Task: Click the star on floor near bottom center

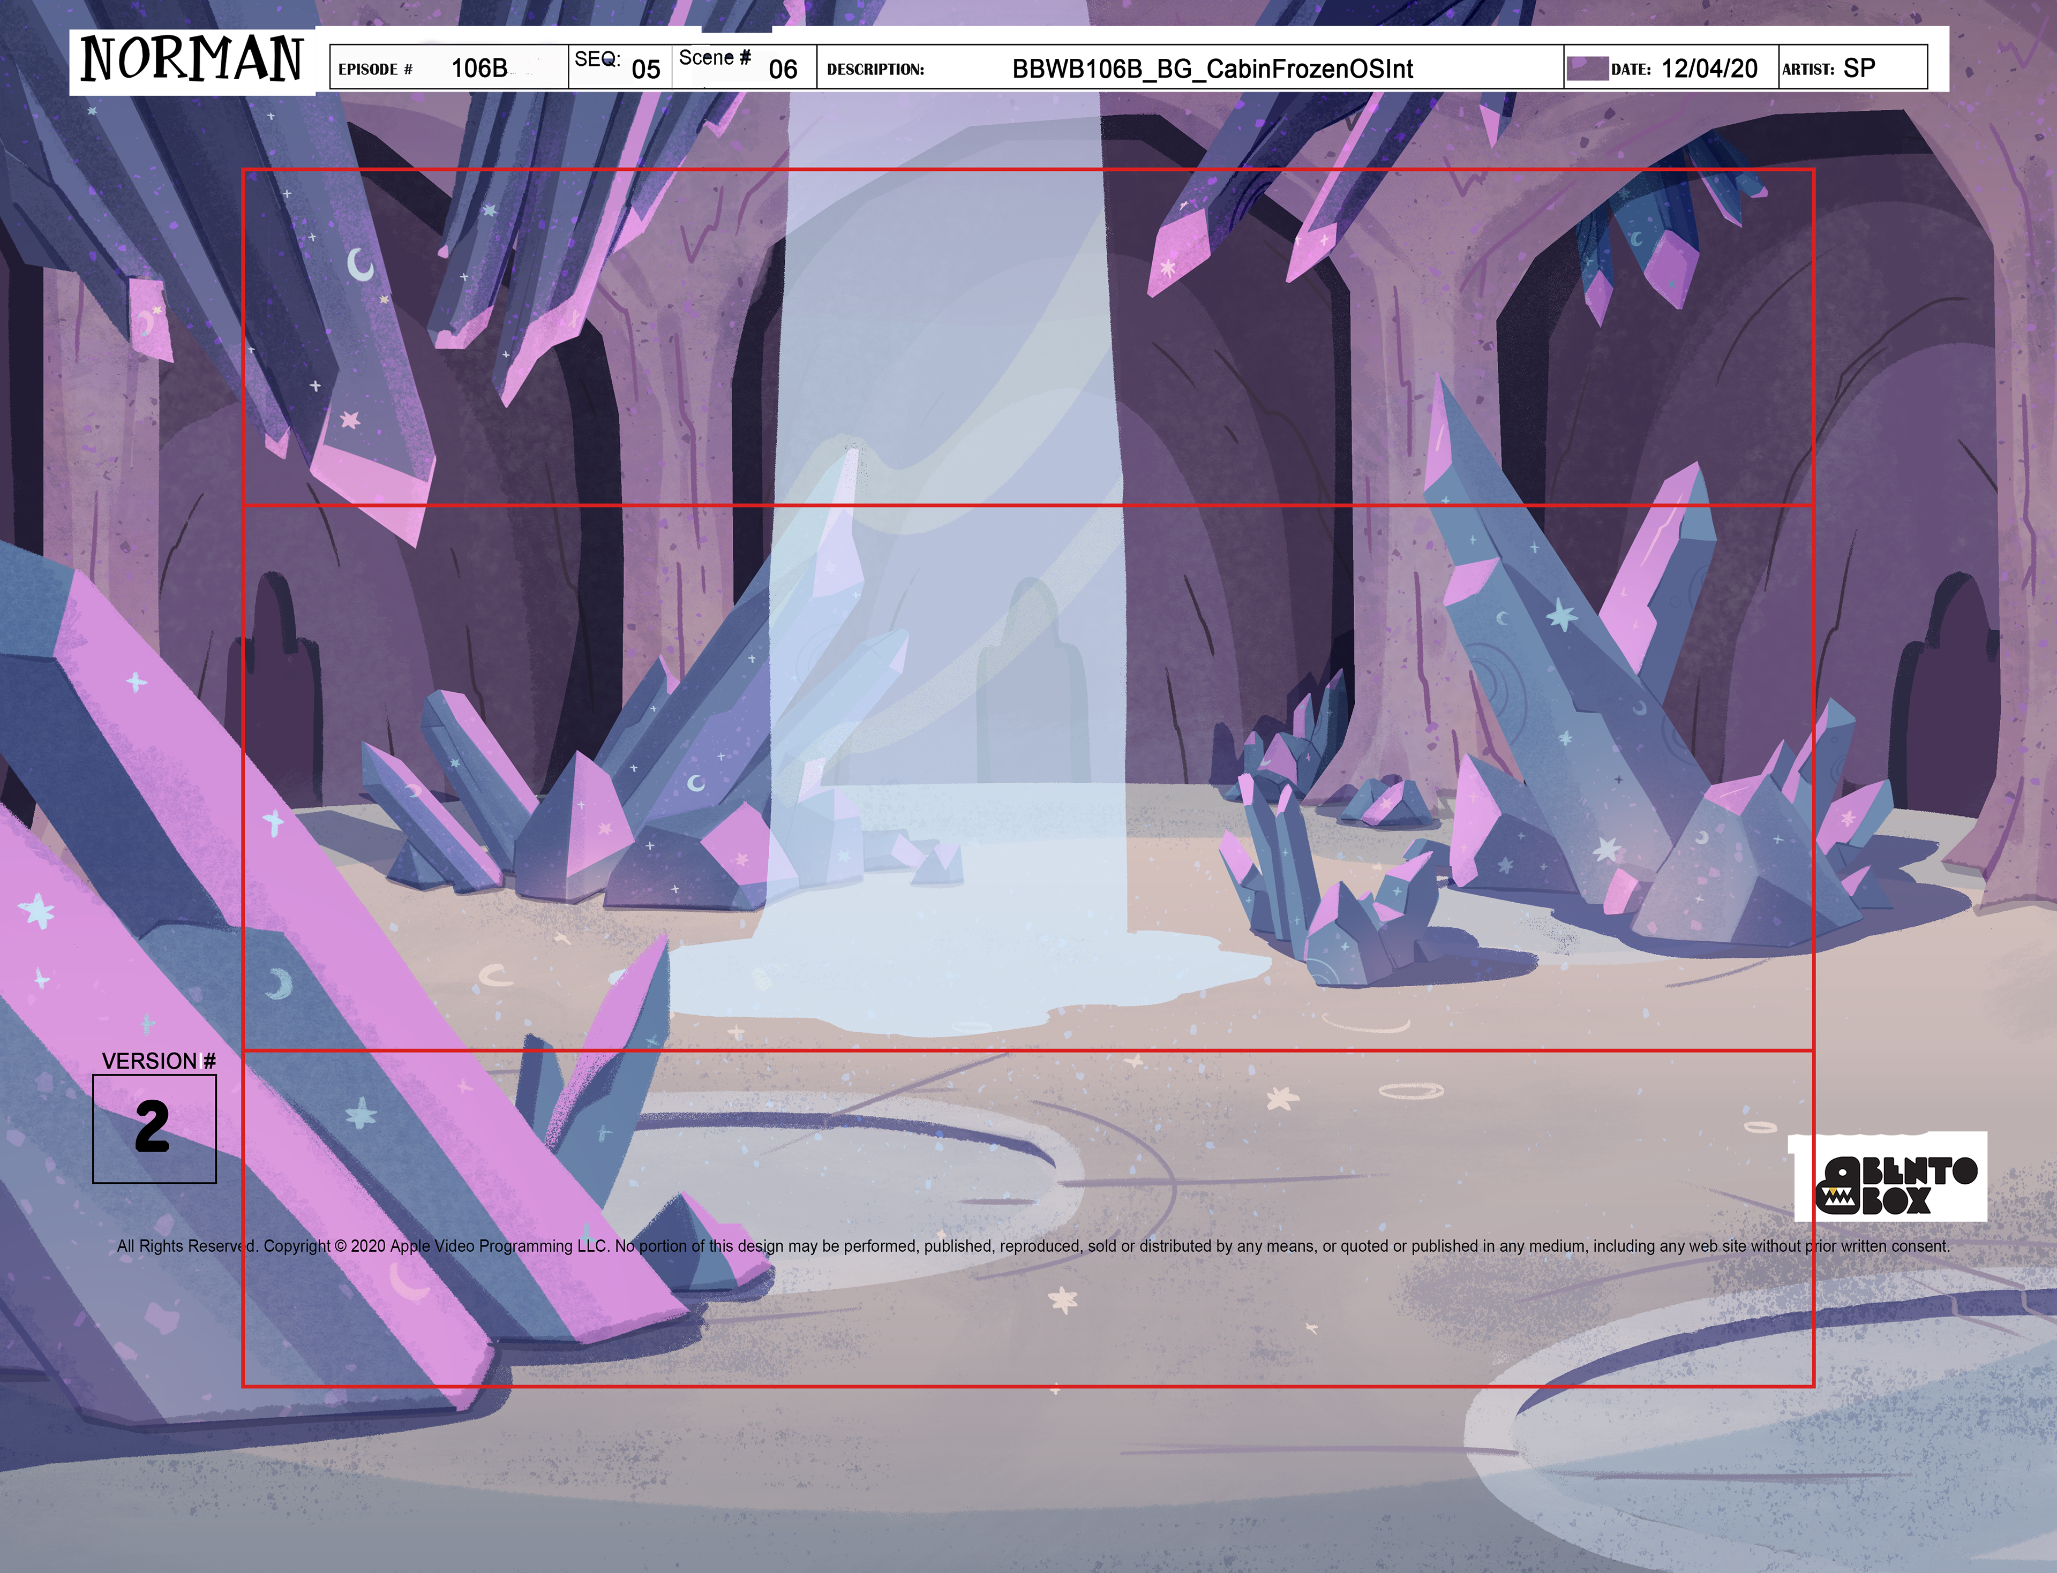Action: click(1062, 1299)
